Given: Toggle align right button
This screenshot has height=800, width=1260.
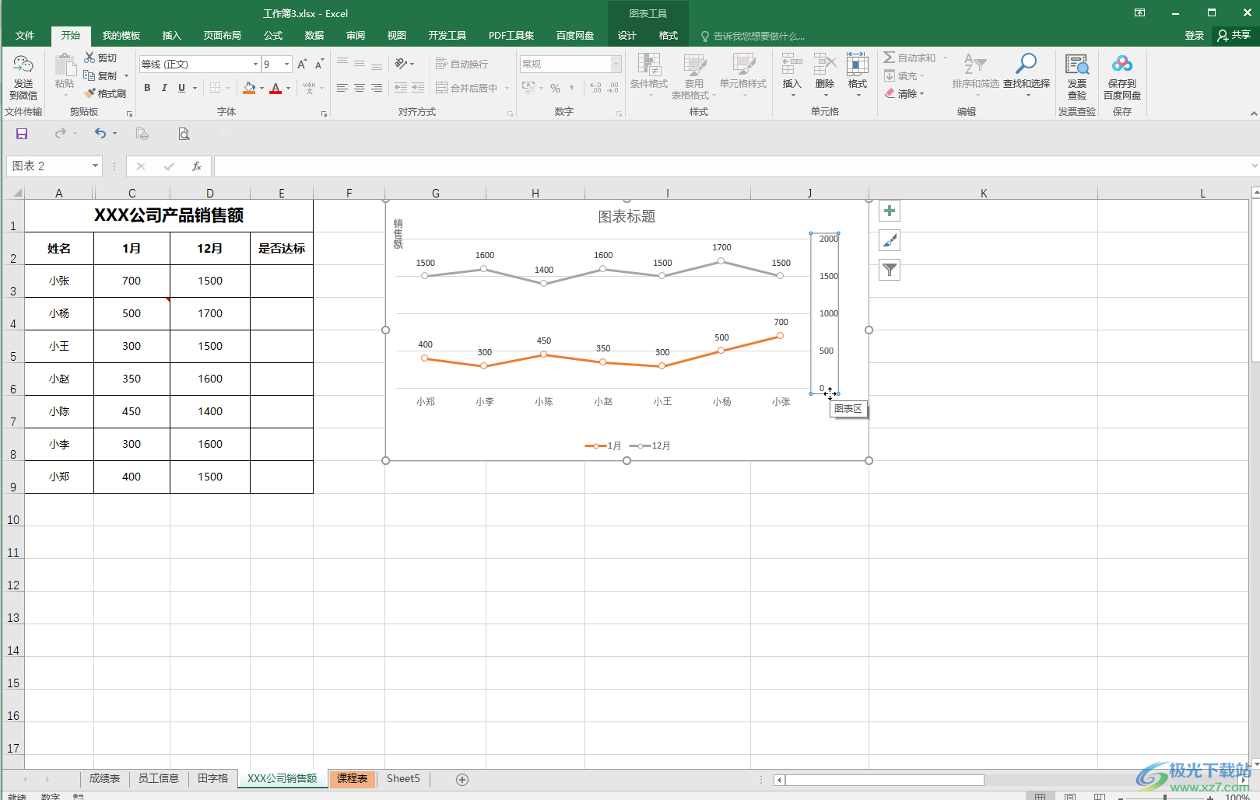Looking at the screenshot, I should tap(377, 88).
